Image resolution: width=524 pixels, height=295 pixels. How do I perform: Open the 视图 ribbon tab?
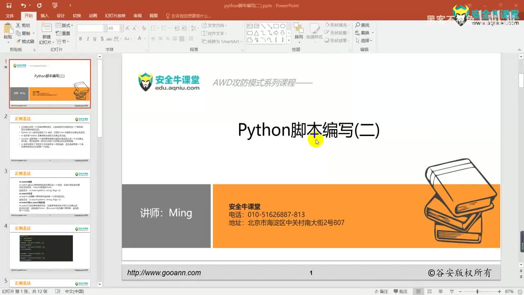click(x=154, y=16)
